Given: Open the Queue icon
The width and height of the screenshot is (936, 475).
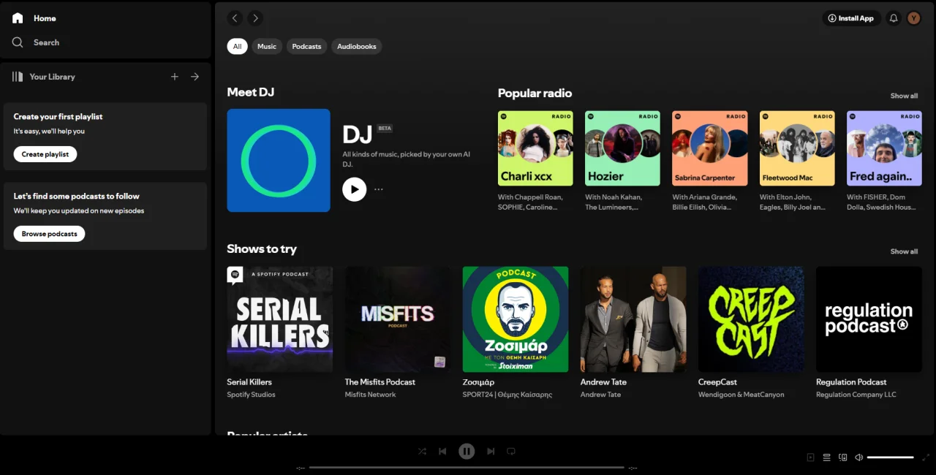Looking at the screenshot, I should click(x=826, y=457).
